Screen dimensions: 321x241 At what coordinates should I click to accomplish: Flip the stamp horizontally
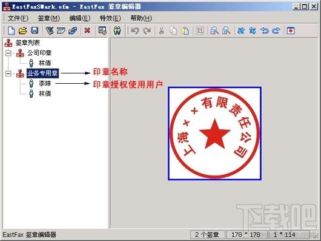pos(253,31)
